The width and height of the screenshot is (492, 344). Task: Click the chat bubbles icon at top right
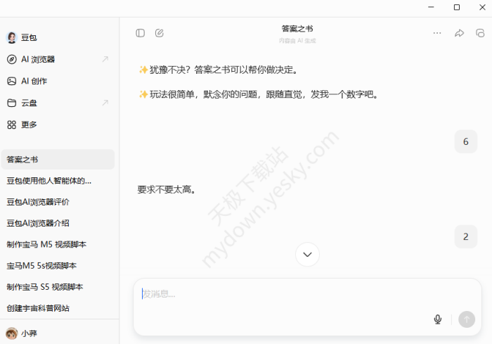click(x=480, y=33)
